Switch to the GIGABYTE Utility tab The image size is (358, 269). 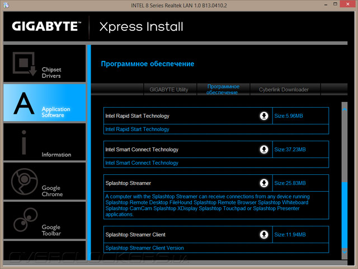(x=170, y=90)
